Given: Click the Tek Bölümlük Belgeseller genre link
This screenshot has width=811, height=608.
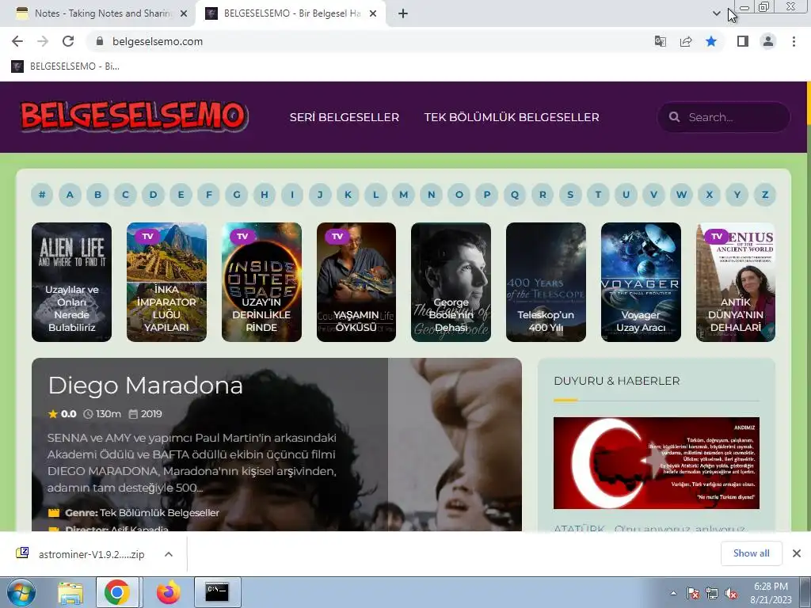Looking at the screenshot, I should 159,513.
